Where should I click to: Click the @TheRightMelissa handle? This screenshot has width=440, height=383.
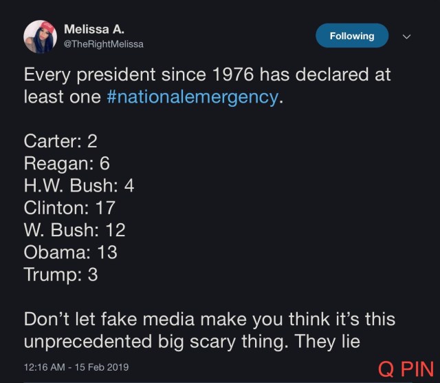click(103, 44)
